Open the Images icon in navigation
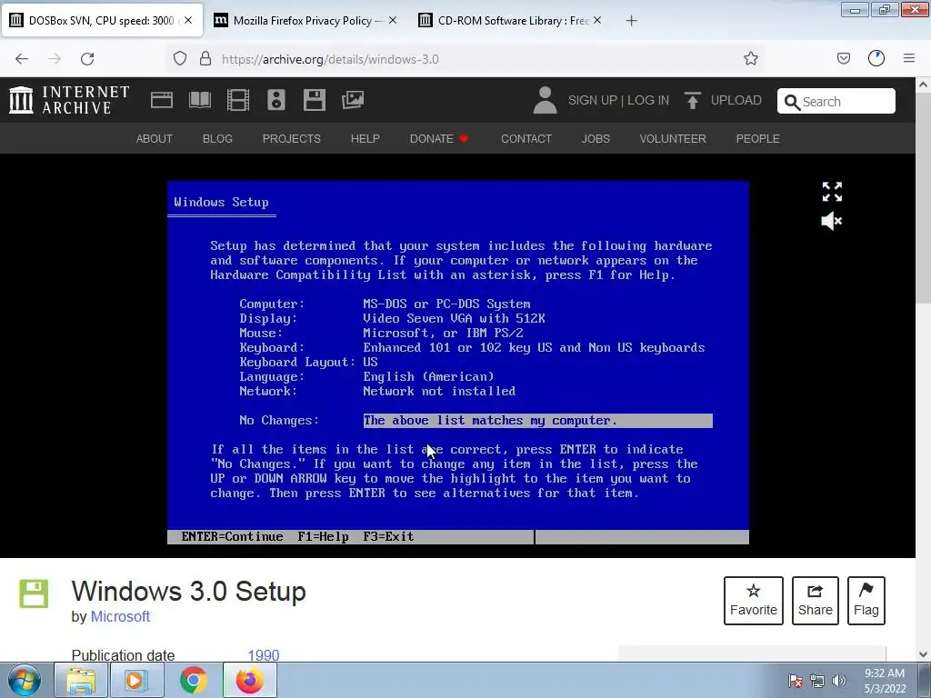Viewport: 931px width, 698px height. pyautogui.click(x=353, y=100)
